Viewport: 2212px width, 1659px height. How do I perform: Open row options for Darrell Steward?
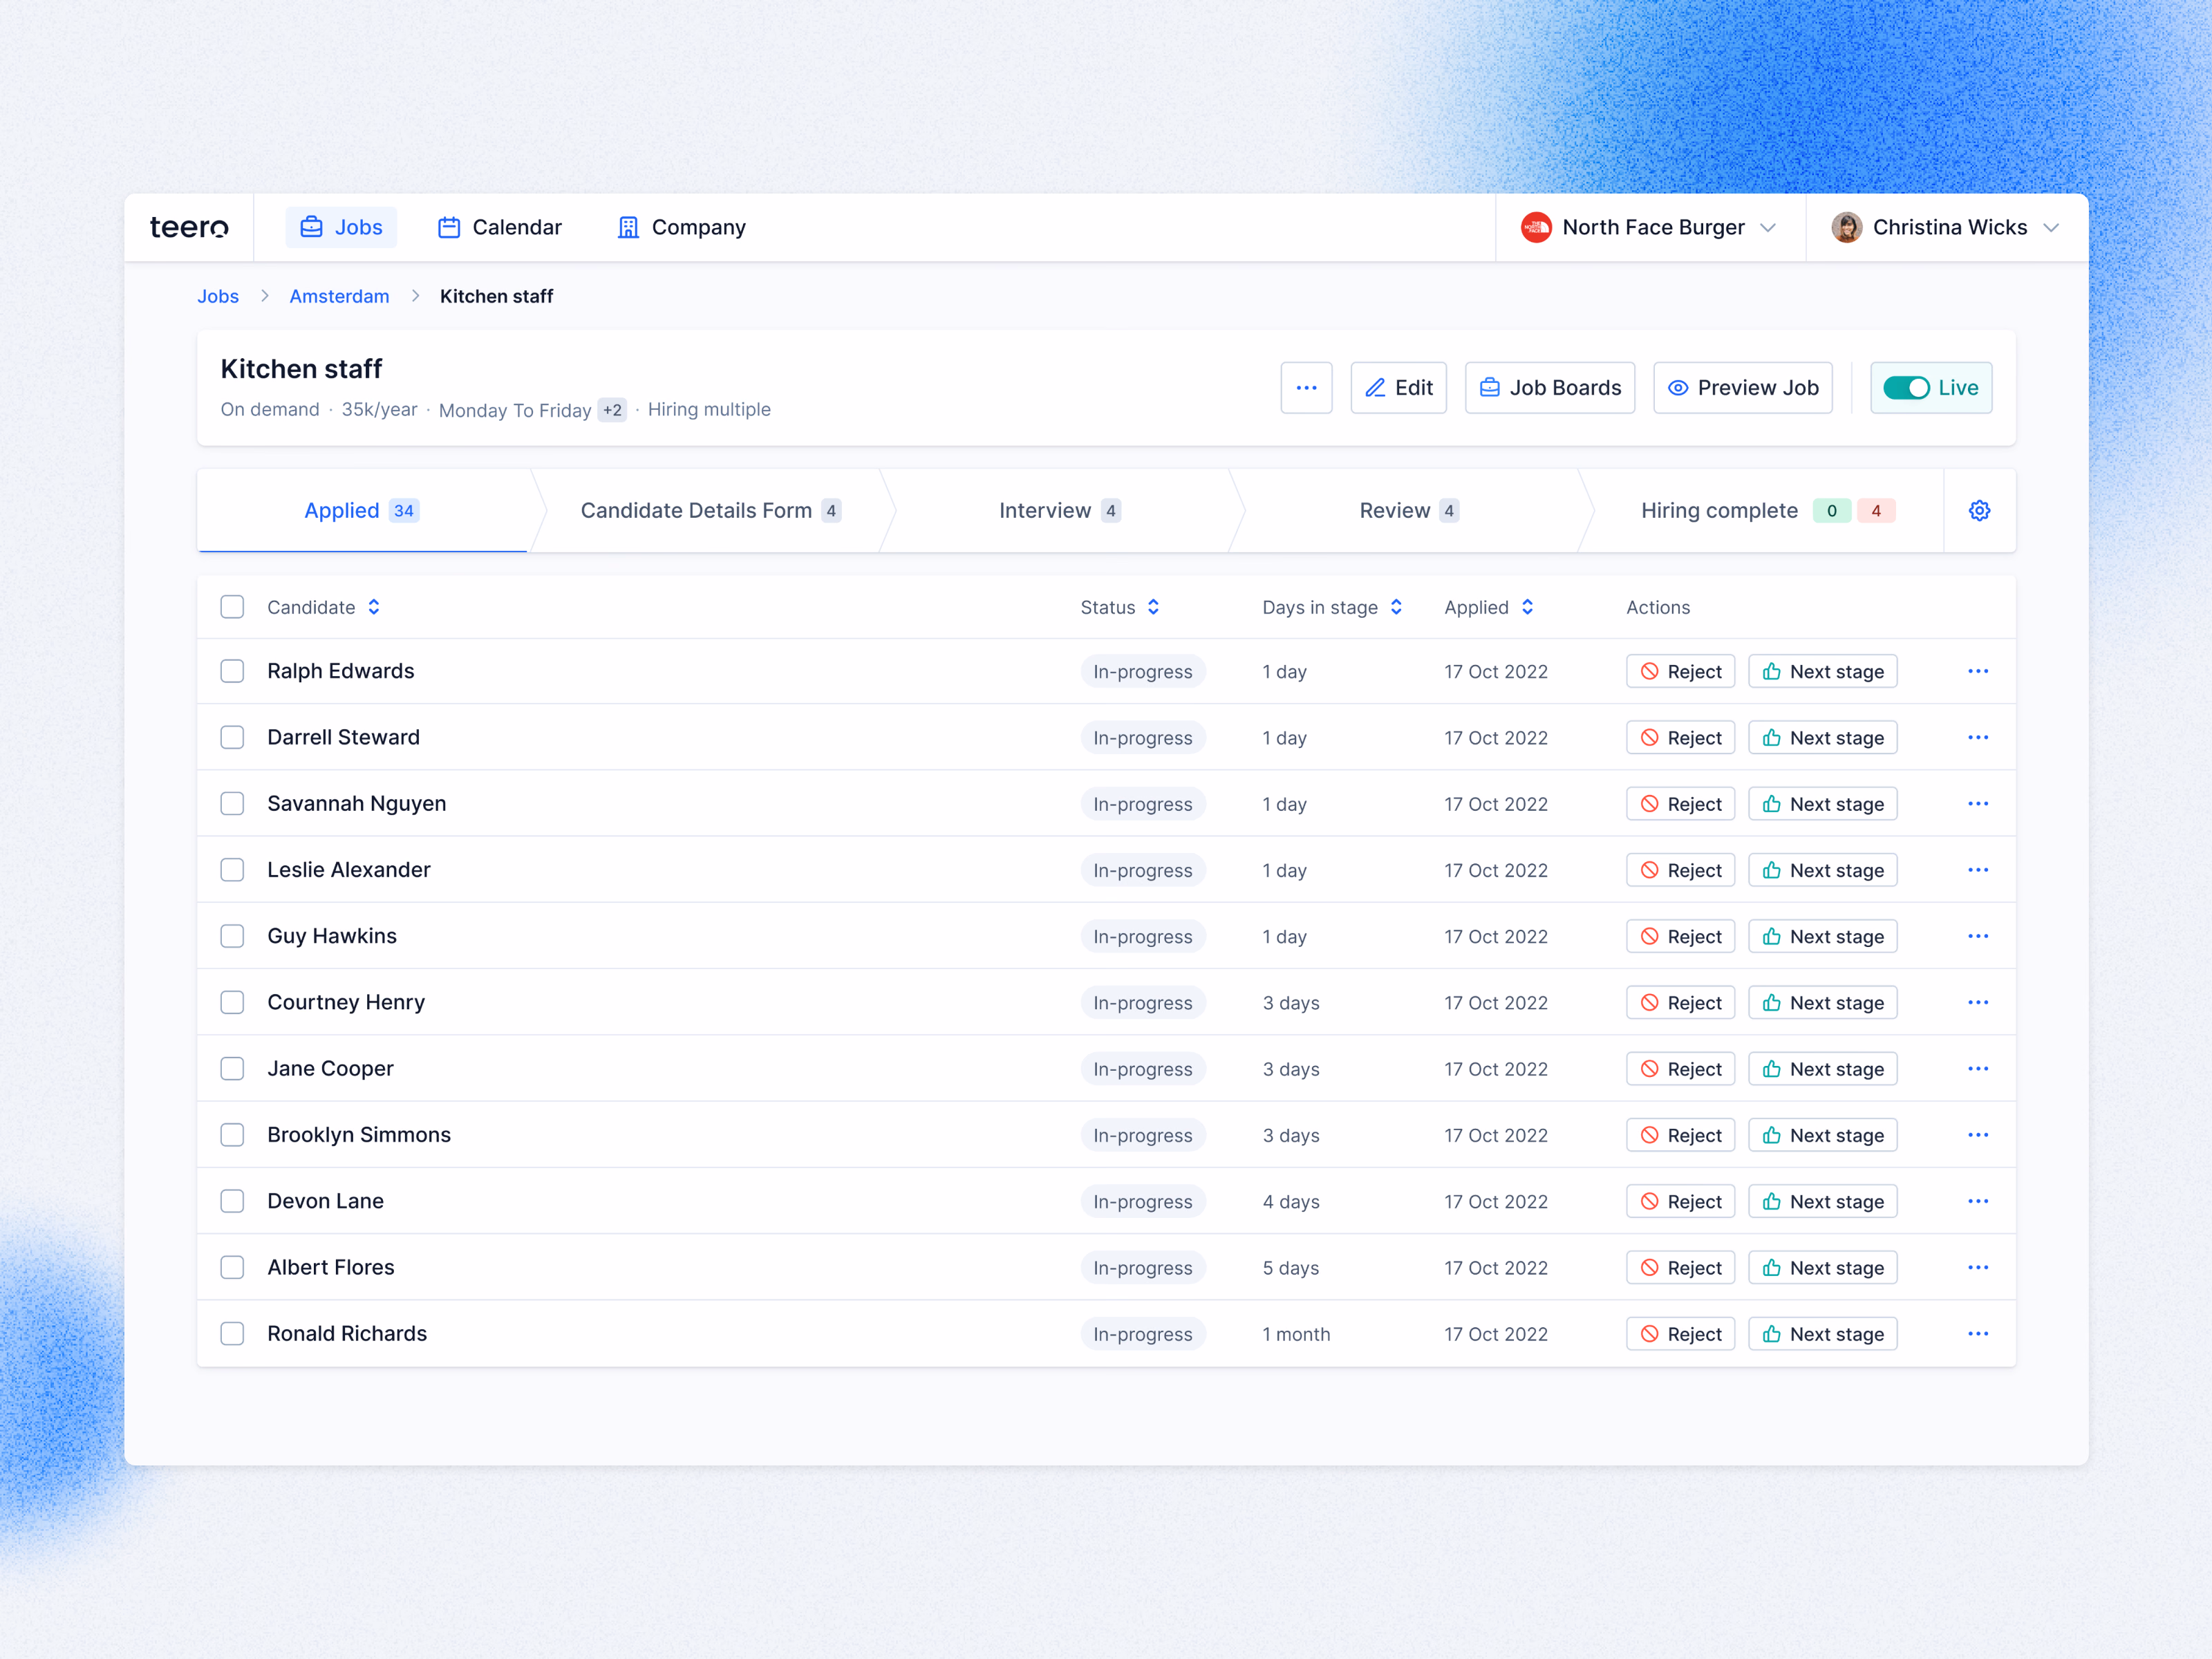(1977, 737)
